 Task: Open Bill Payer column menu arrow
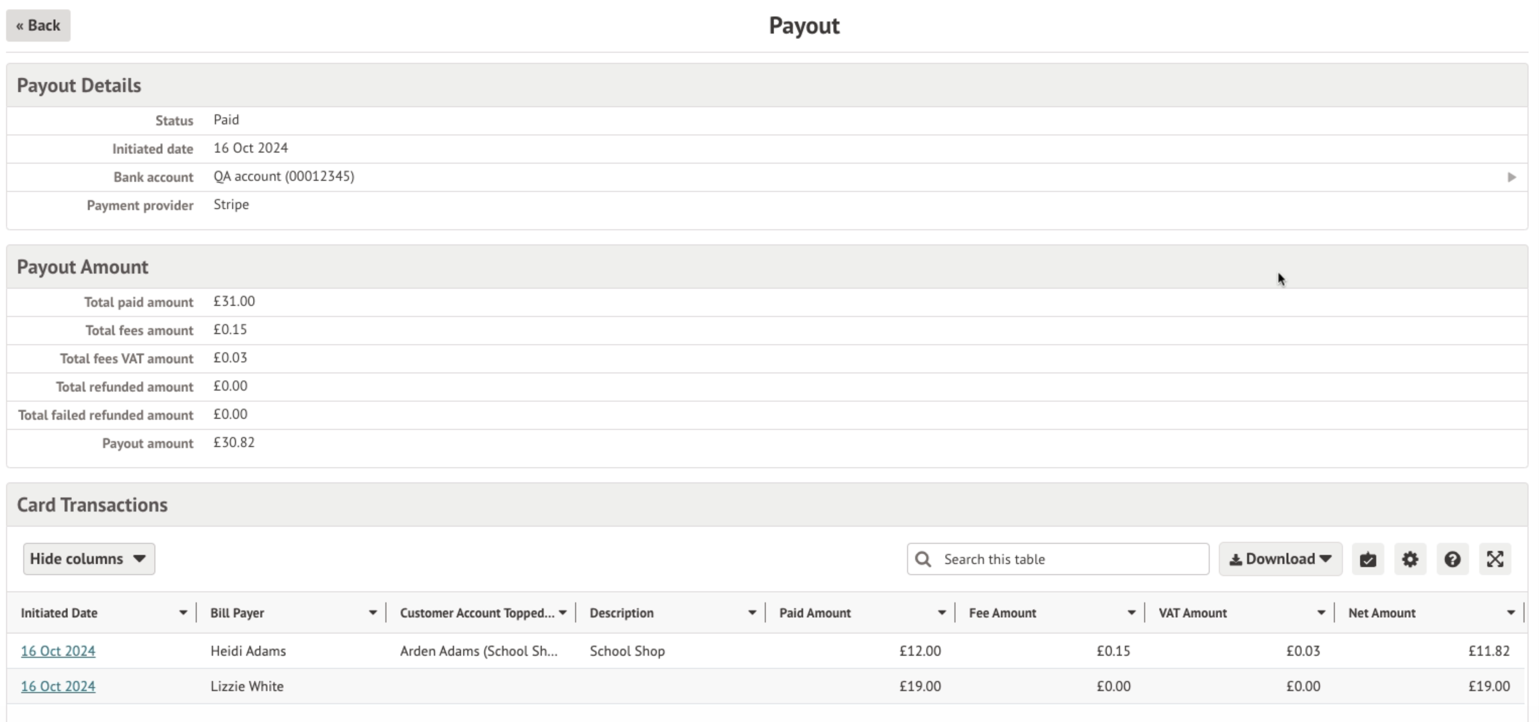pos(372,613)
